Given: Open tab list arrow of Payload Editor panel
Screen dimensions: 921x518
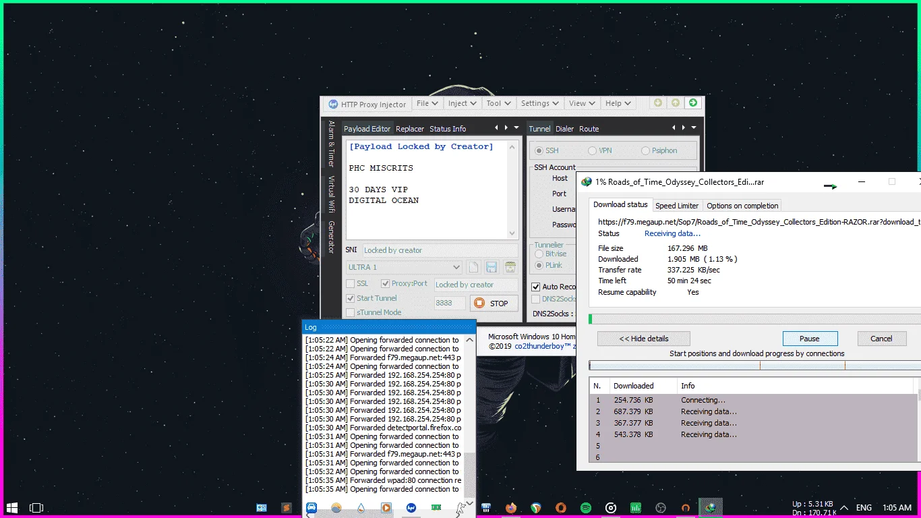Looking at the screenshot, I should coord(516,127).
